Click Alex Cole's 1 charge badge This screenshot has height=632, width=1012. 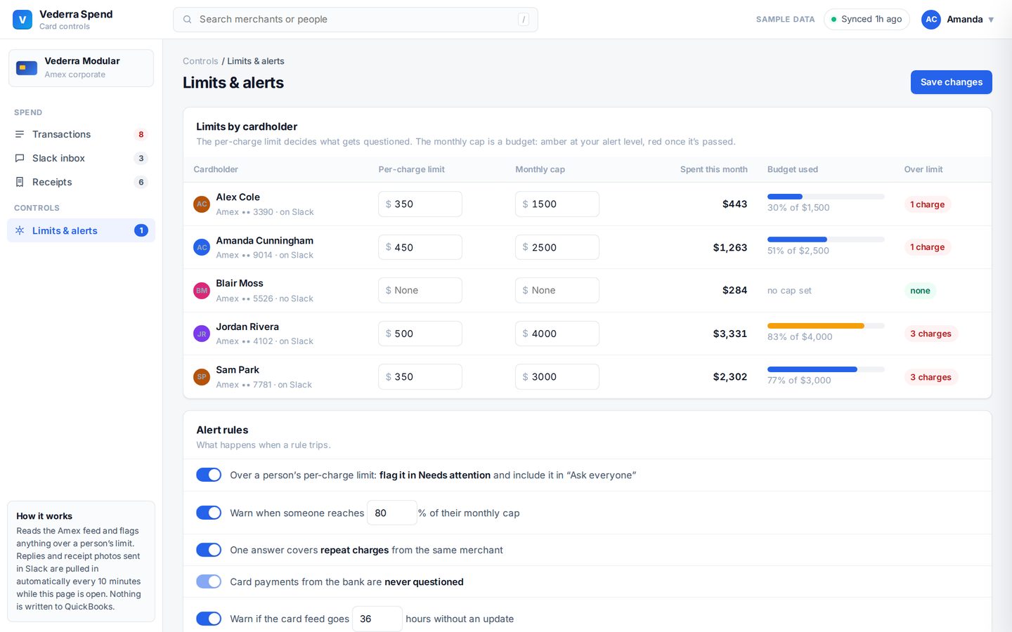click(927, 204)
